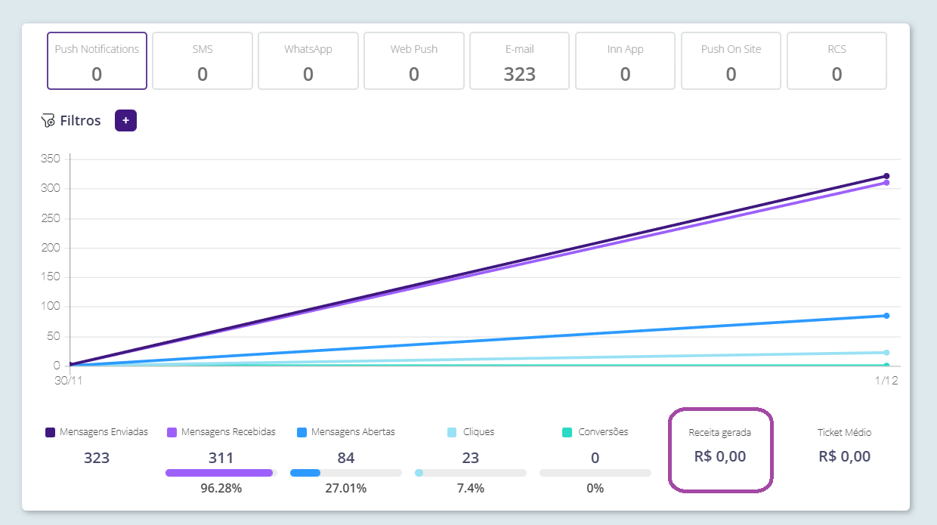Click the dark purple endpoint at 1/12
The width and height of the screenshot is (937, 525).
click(x=886, y=176)
